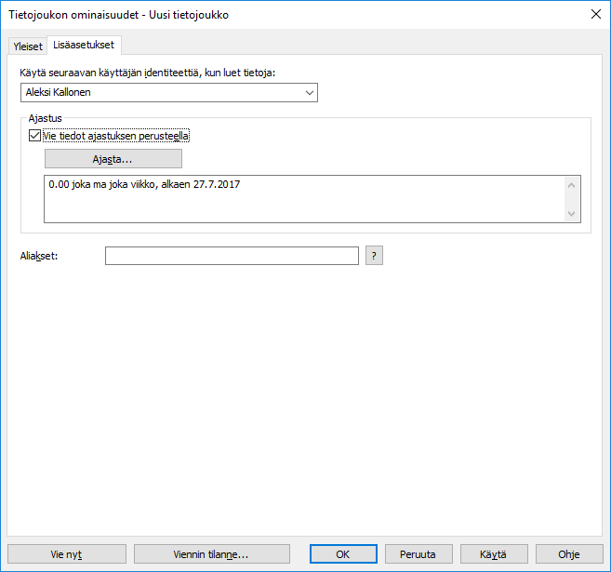This screenshot has width=611, height=572.
Task: Click the Vie nyt button
Action: tap(66, 553)
